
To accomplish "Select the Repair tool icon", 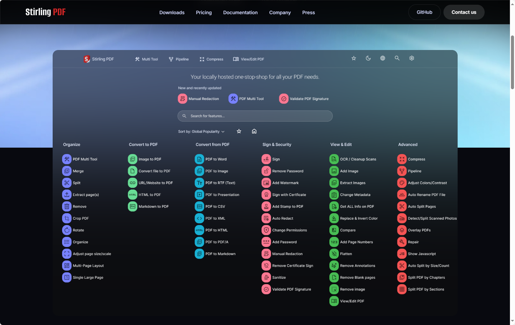I will (x=402, y=242).
